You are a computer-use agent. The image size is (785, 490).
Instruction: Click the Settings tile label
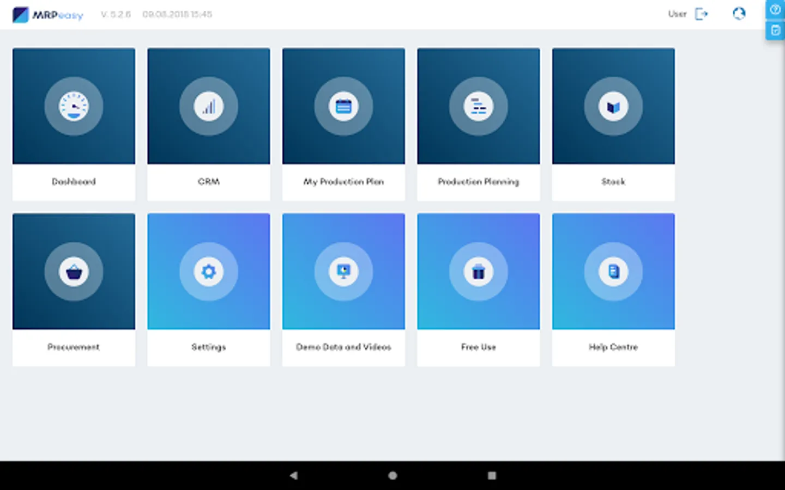click(x=209, y=347)
